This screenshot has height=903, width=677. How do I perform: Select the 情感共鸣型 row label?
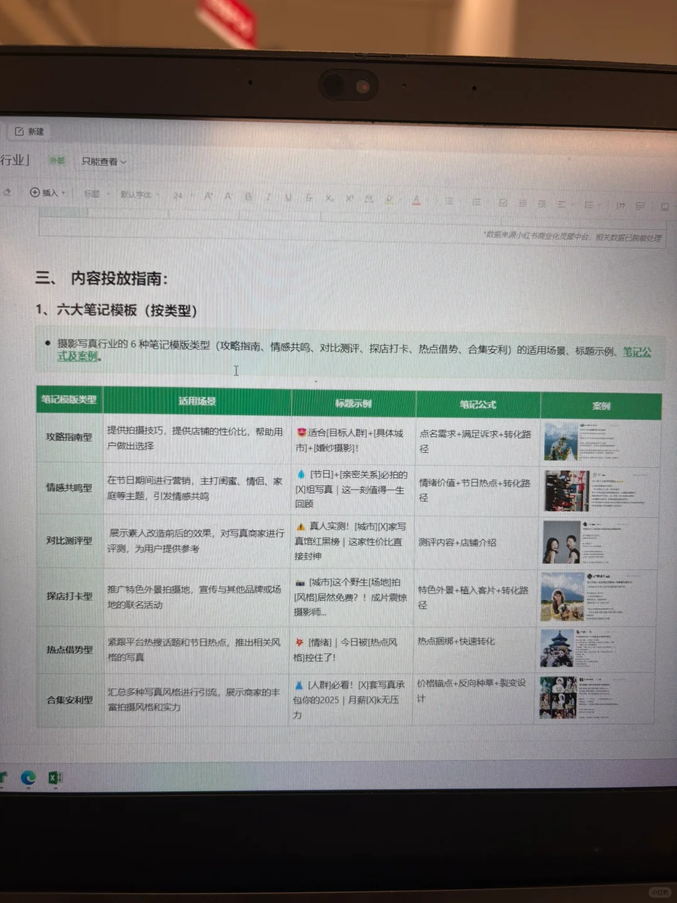click(x=69, y=487)
